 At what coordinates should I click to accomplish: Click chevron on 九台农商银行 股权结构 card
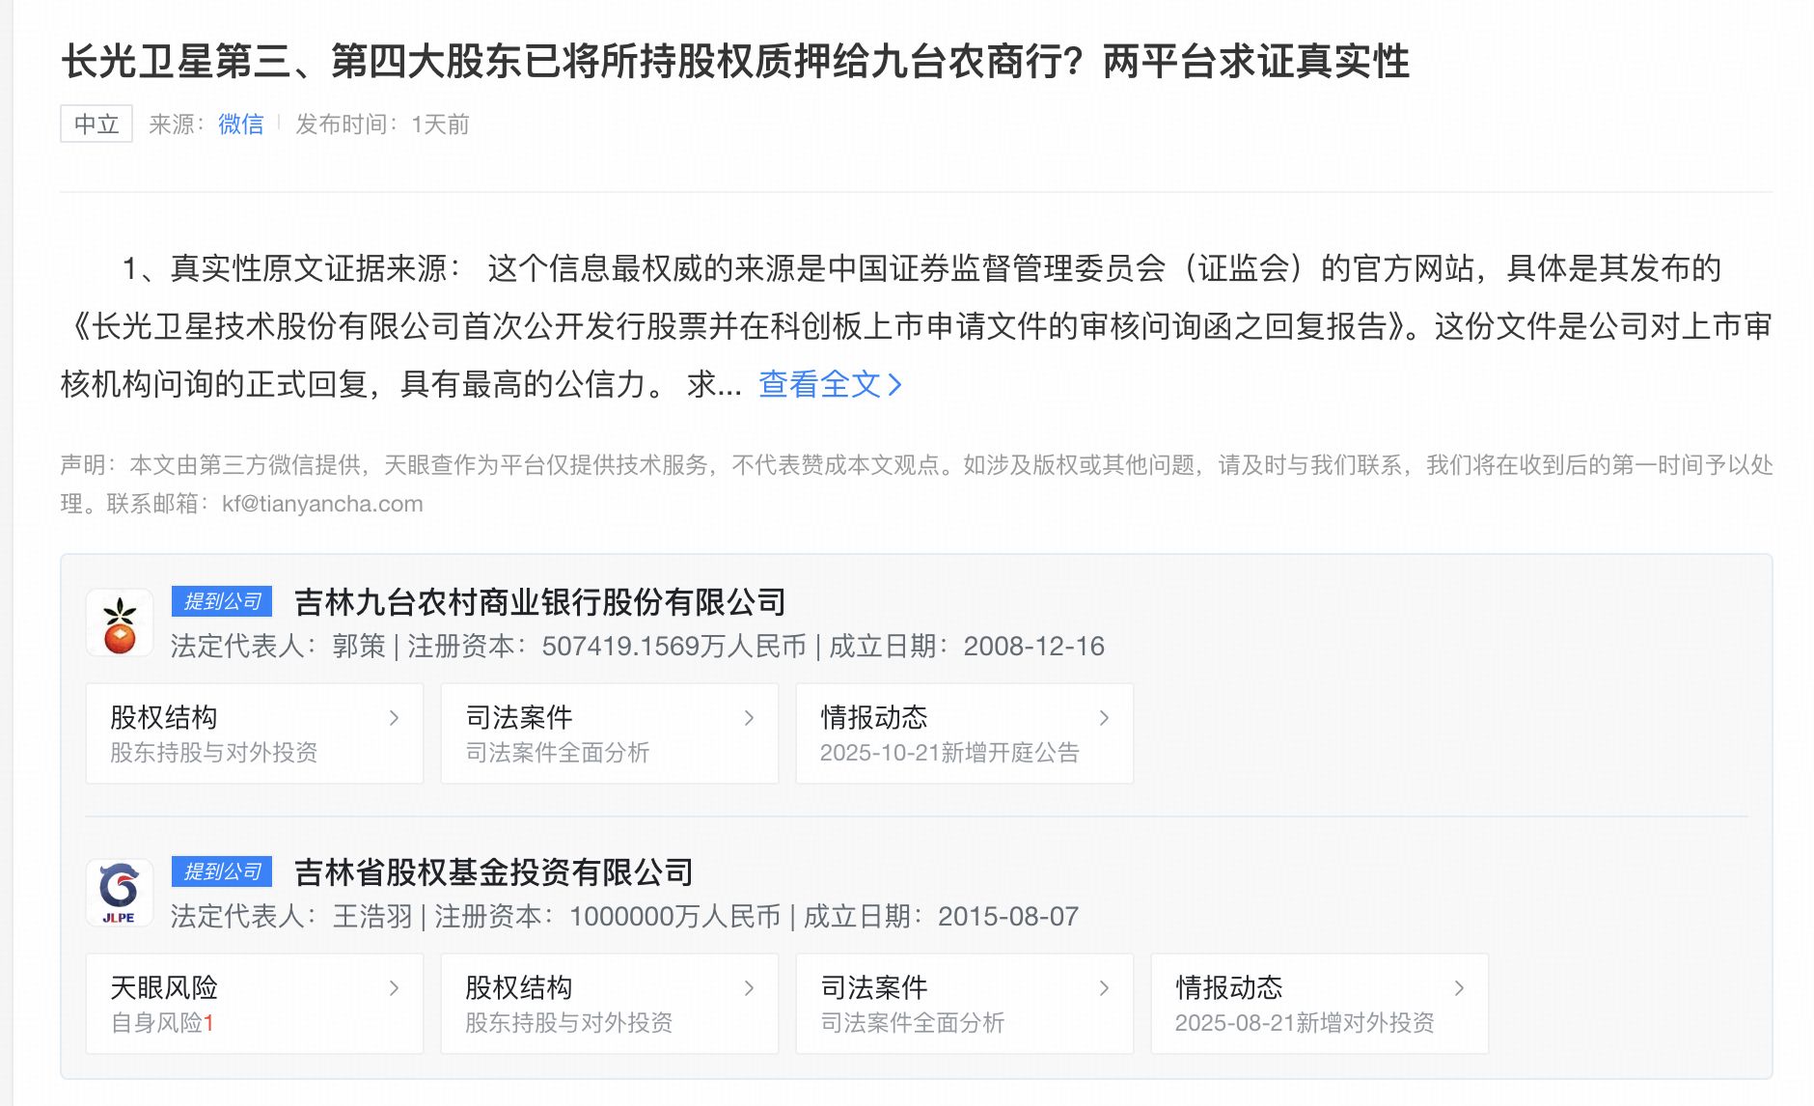(x=394, y=718)
